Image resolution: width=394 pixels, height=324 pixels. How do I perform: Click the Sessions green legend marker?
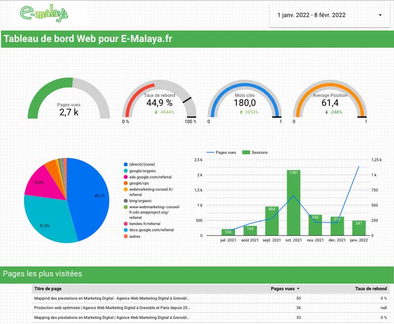pos(246,153)
